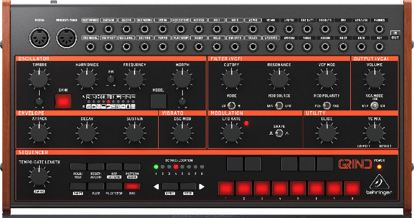The height and width of the screenshot is (218, 414).
Task: Click the filter CUTOFF knob
Action: 232,79
